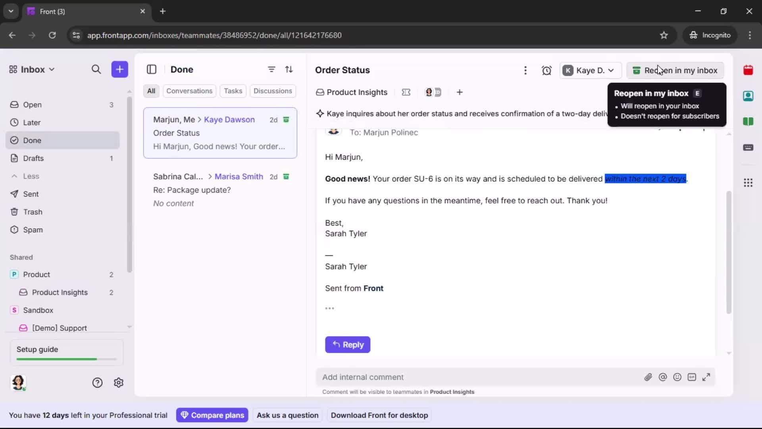
Task: Mention a teammate with the @ icon
Action: point(663,377)
